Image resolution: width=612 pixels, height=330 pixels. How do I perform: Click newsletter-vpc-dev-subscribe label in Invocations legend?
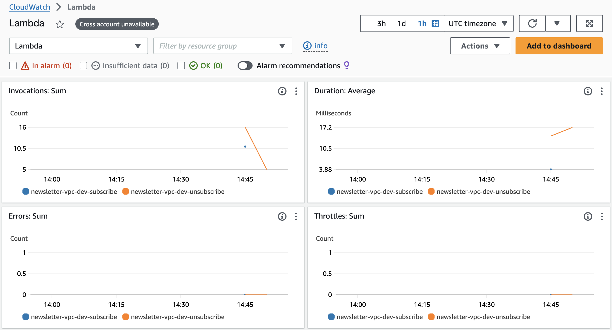click(74, 191)
